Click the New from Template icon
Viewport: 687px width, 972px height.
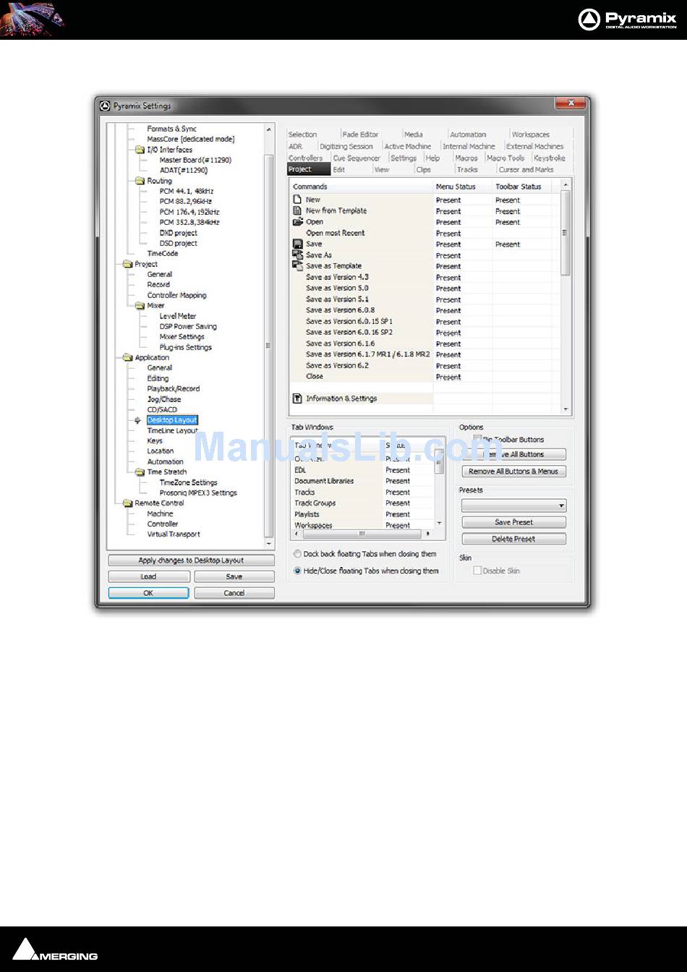point(297,210)
